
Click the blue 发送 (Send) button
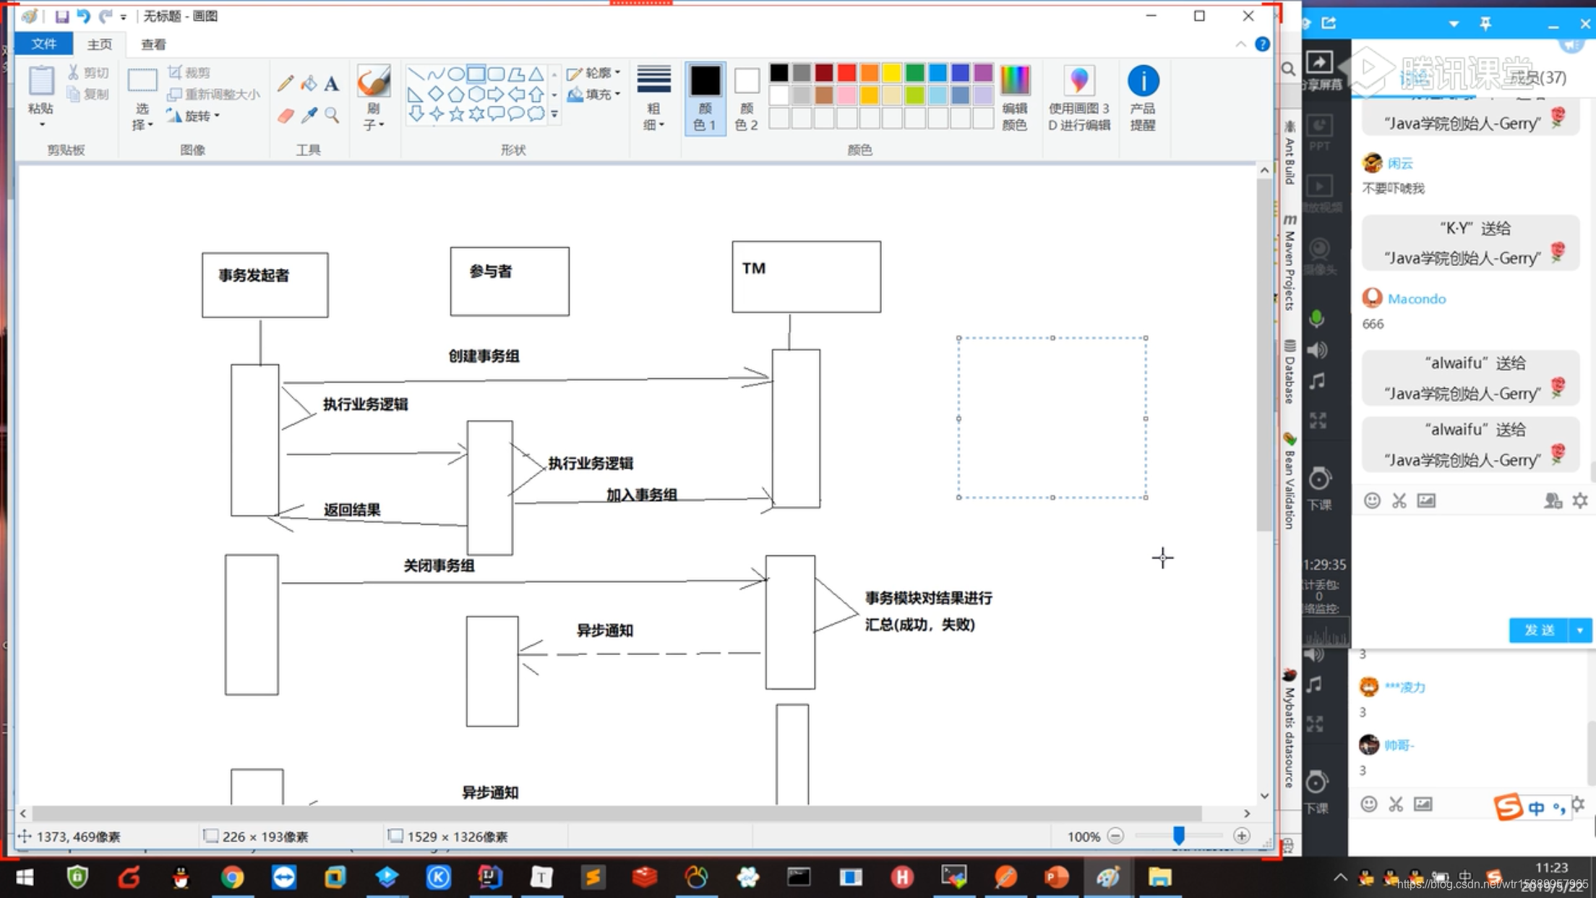pyautogui.click(x=1539, y=630)
